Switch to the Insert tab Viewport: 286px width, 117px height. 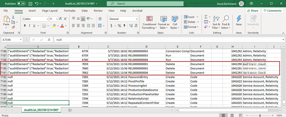[32, 11]
